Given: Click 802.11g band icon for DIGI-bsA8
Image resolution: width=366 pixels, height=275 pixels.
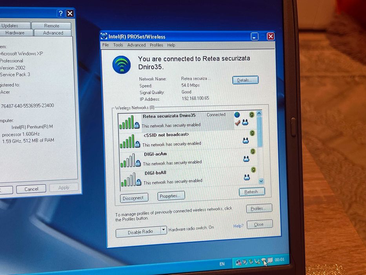Looking at the screenshot, I should pyautogui.click(x=253, y=170).
